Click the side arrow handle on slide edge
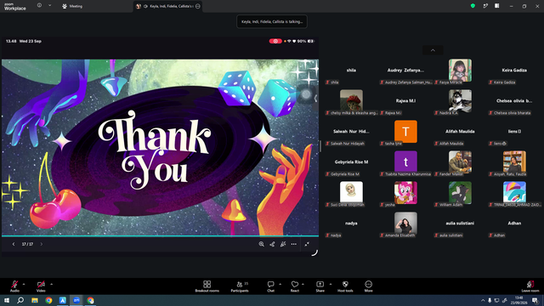 (x=315, y=99)
